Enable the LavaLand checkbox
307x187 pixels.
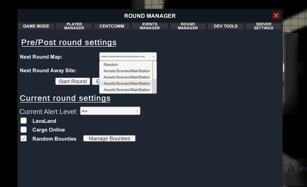tap(23, 121)
